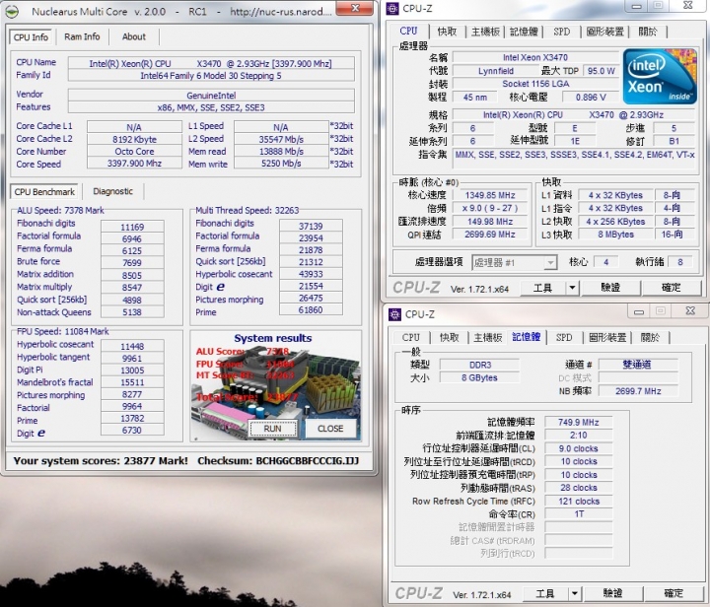Minimize the memory CPU-Z window
Screen dimensions: 710x607
639,311
